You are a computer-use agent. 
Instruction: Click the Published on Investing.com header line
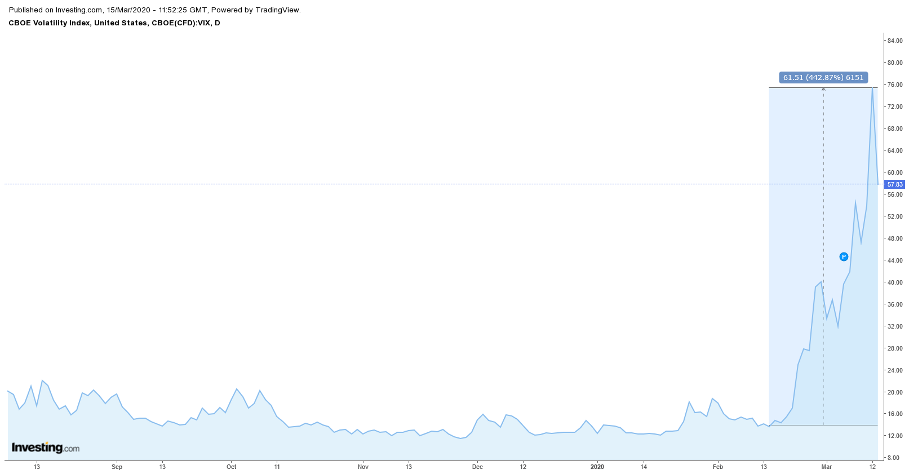tap(155, 10)
